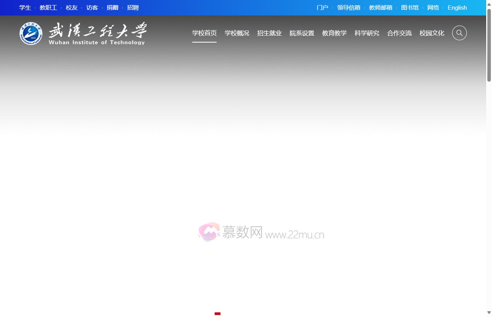This screenshot has height=317, width=492.
Task: Click the 学生 link
Action: [x=25, y=8]
